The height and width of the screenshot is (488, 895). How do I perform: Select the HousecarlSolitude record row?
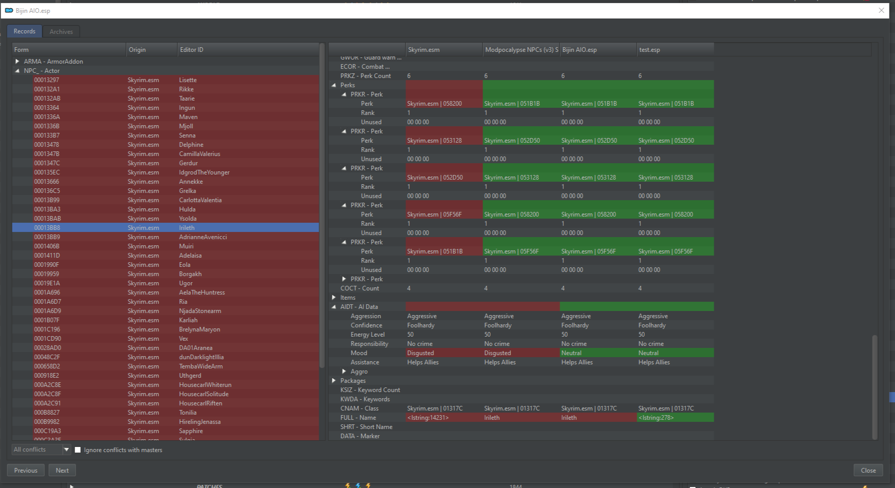165,394
